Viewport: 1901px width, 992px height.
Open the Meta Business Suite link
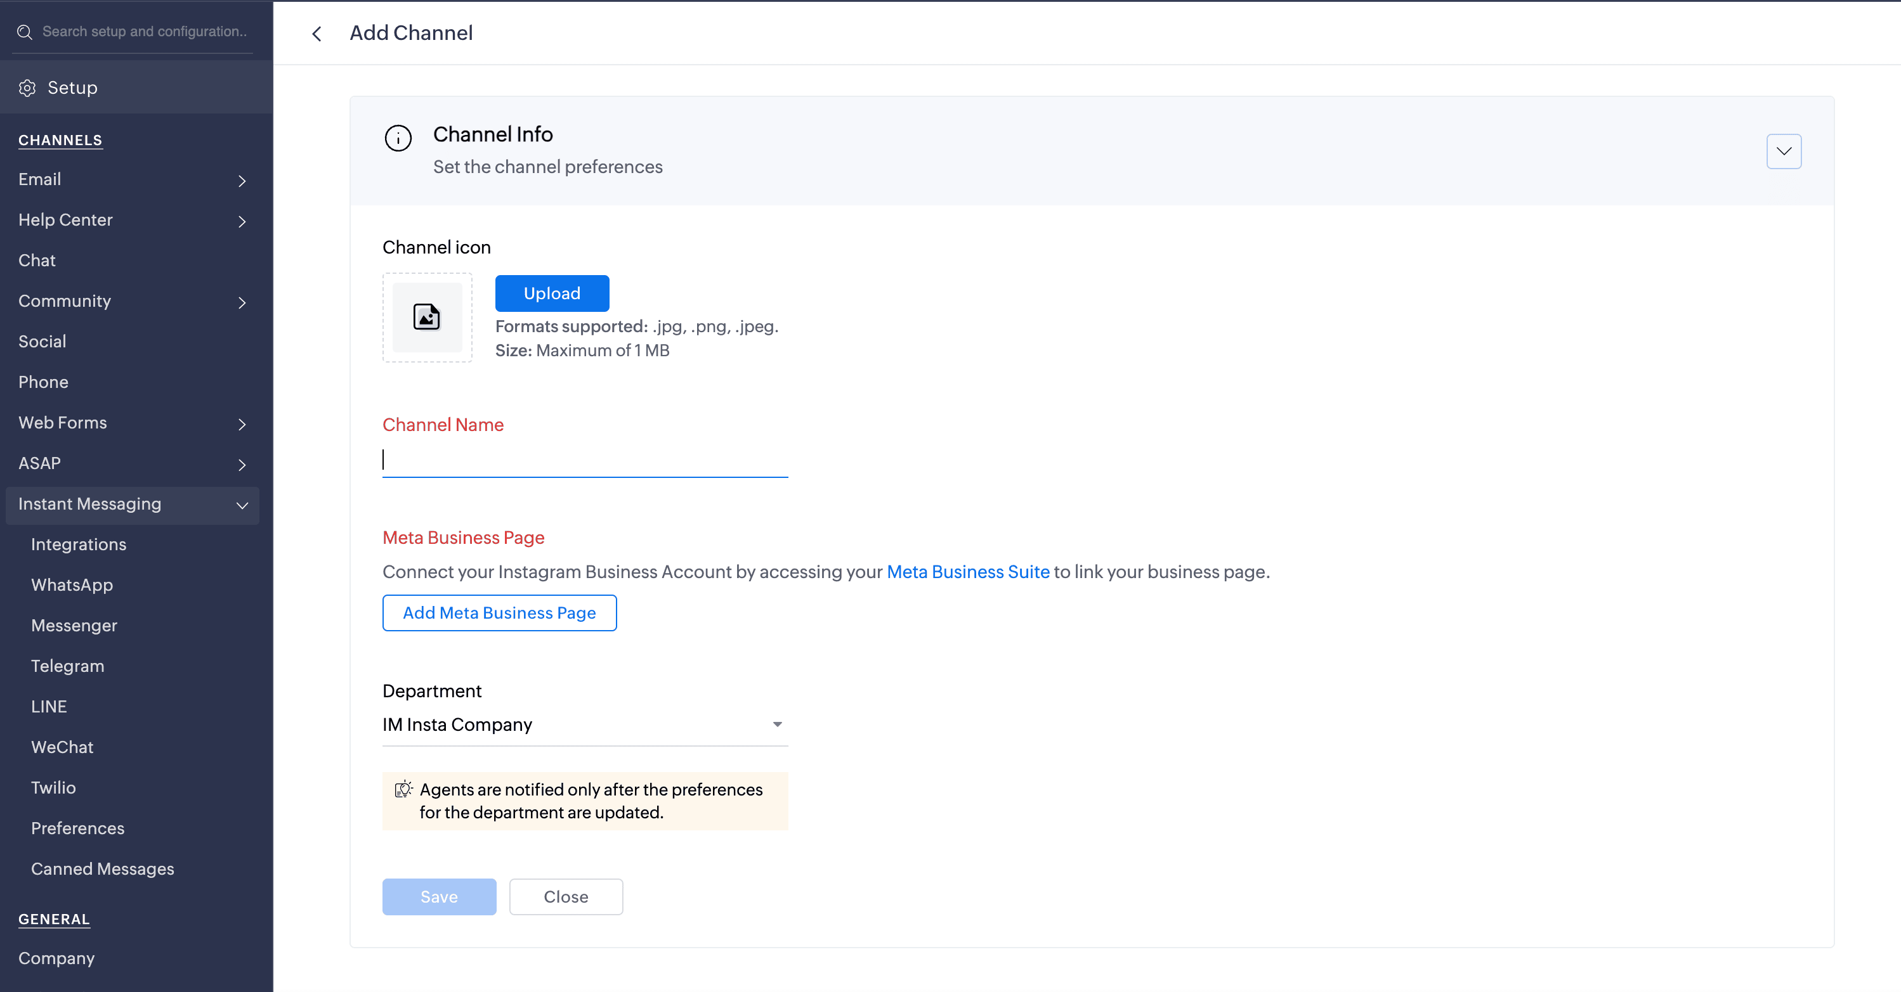coord(967,572)
